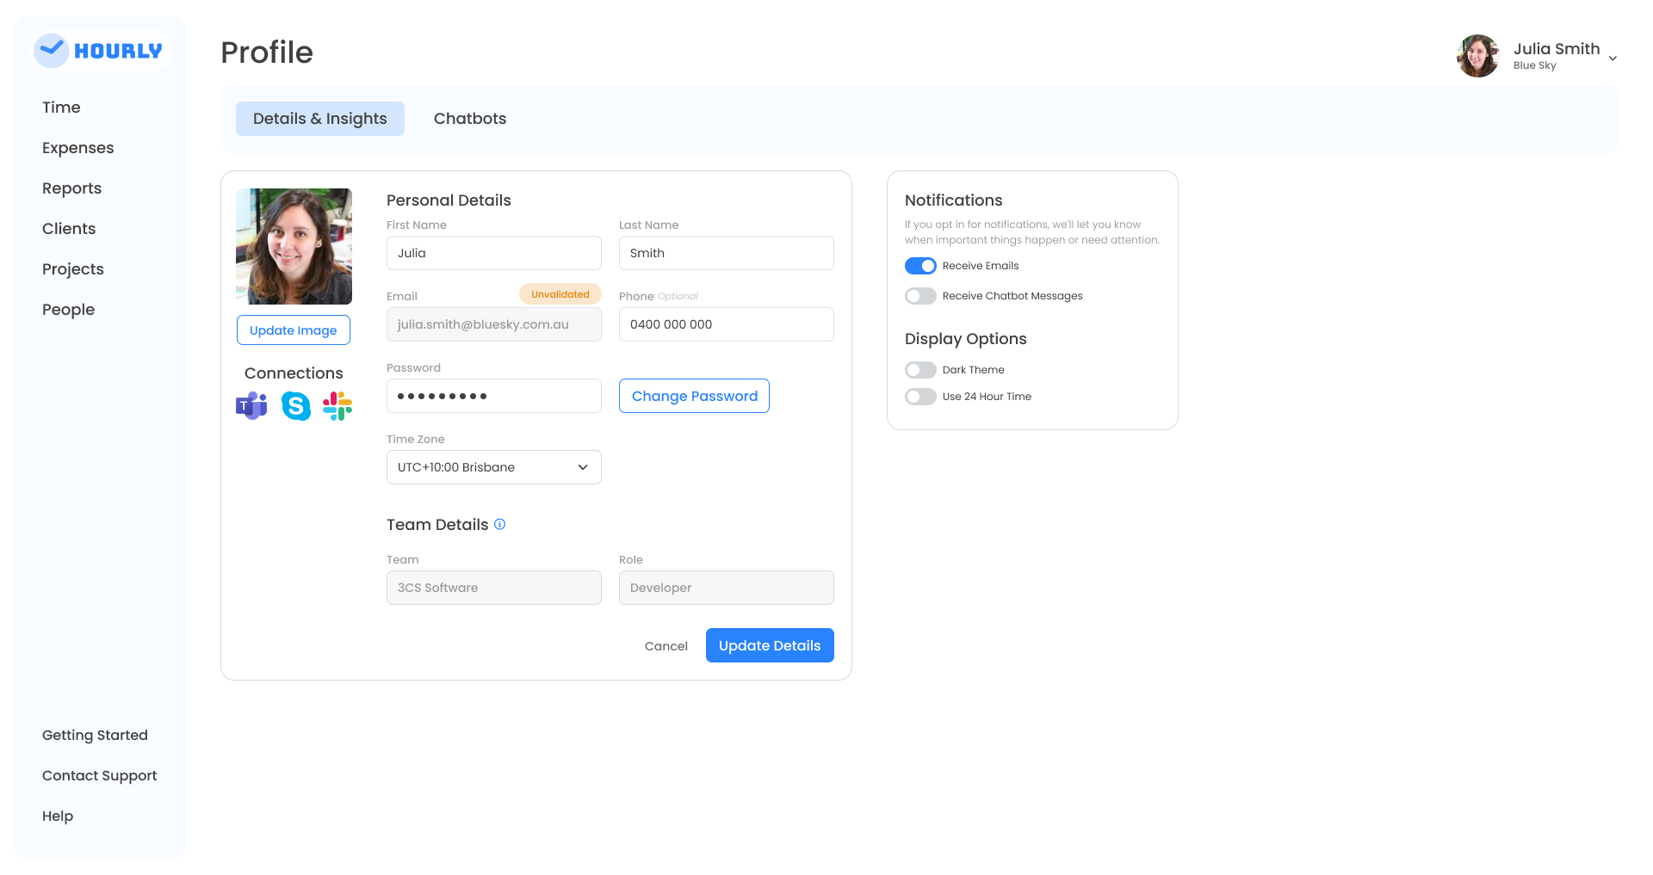Click the Microsoft Teams connection icon
1653x875 pixels.
coord(251,405)
